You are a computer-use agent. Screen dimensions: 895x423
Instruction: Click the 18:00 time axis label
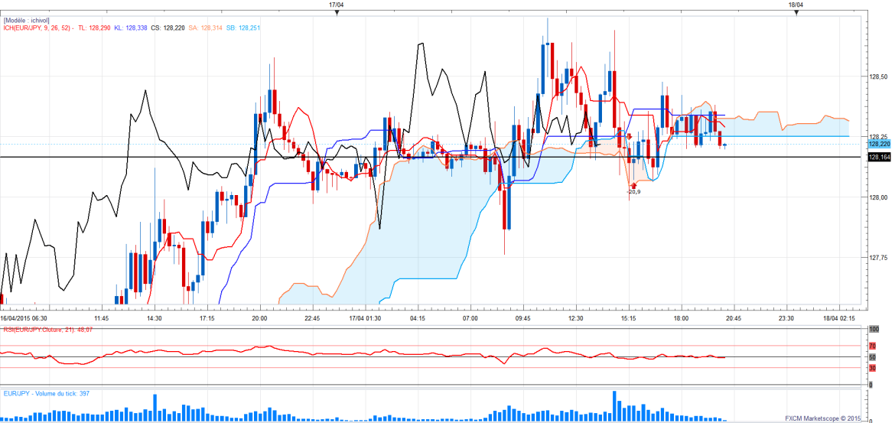click(x=681, y=318)
